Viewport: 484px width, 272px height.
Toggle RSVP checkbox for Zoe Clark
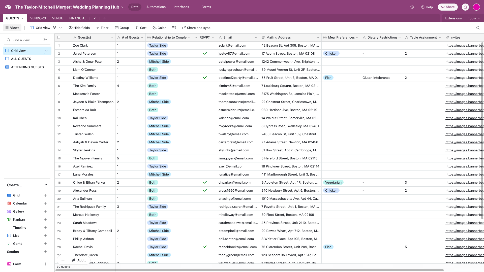(x=204, y=46)
